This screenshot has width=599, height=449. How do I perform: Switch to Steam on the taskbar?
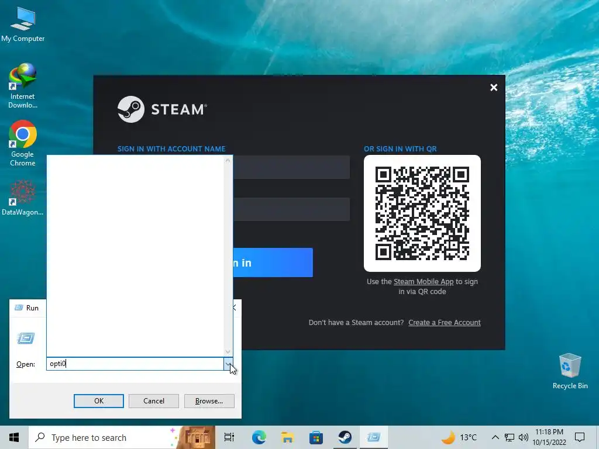point(345,437)
